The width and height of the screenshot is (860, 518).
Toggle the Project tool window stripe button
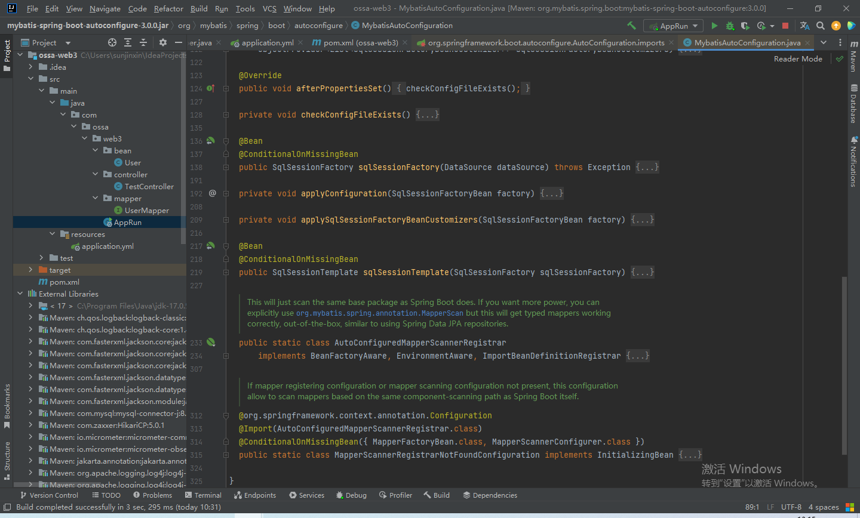pyautogui.click(x=7, y=55)
